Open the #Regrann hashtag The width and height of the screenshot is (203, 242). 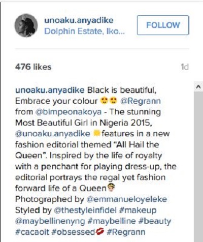pos(126,232)
